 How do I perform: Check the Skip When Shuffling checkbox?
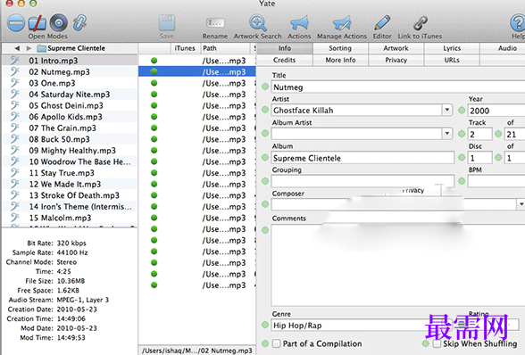437,343
